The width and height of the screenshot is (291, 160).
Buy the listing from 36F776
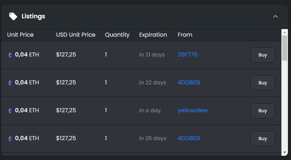tap(263, 55)
